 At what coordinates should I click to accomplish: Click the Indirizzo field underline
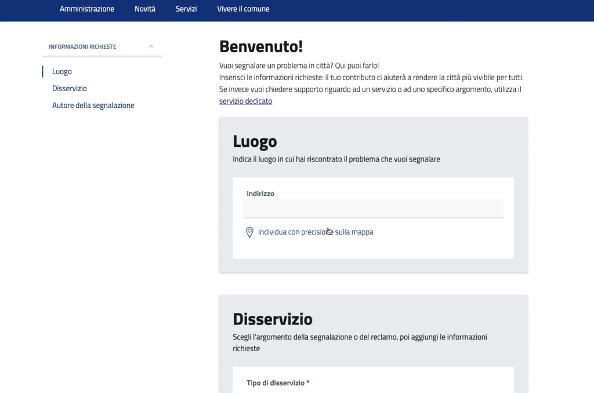(x=373, y=217)
